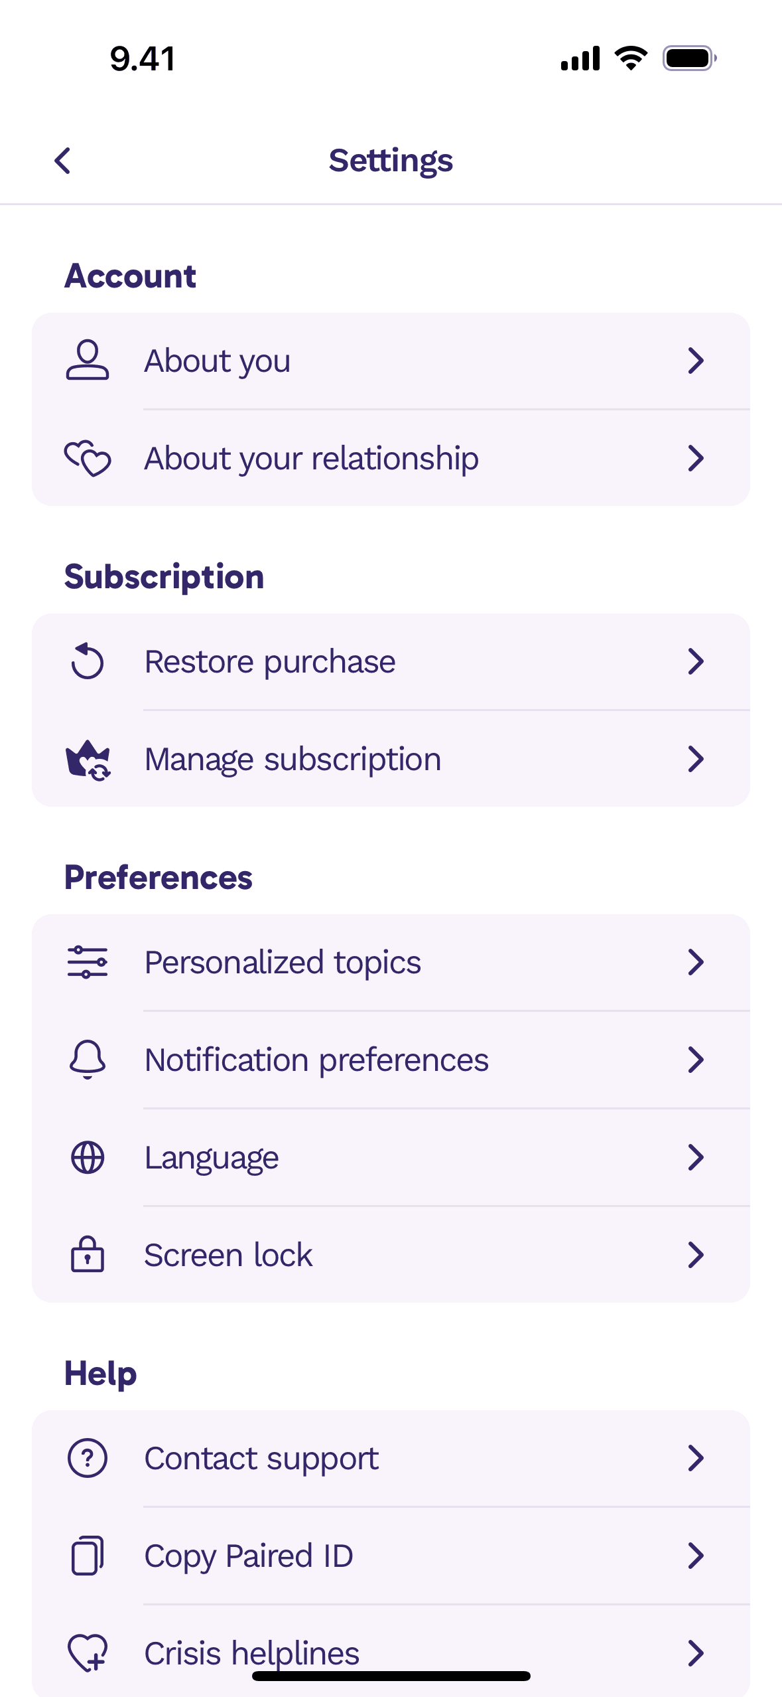Click the heart-plus Crisis helplines icon

(x=88, y=1653)
